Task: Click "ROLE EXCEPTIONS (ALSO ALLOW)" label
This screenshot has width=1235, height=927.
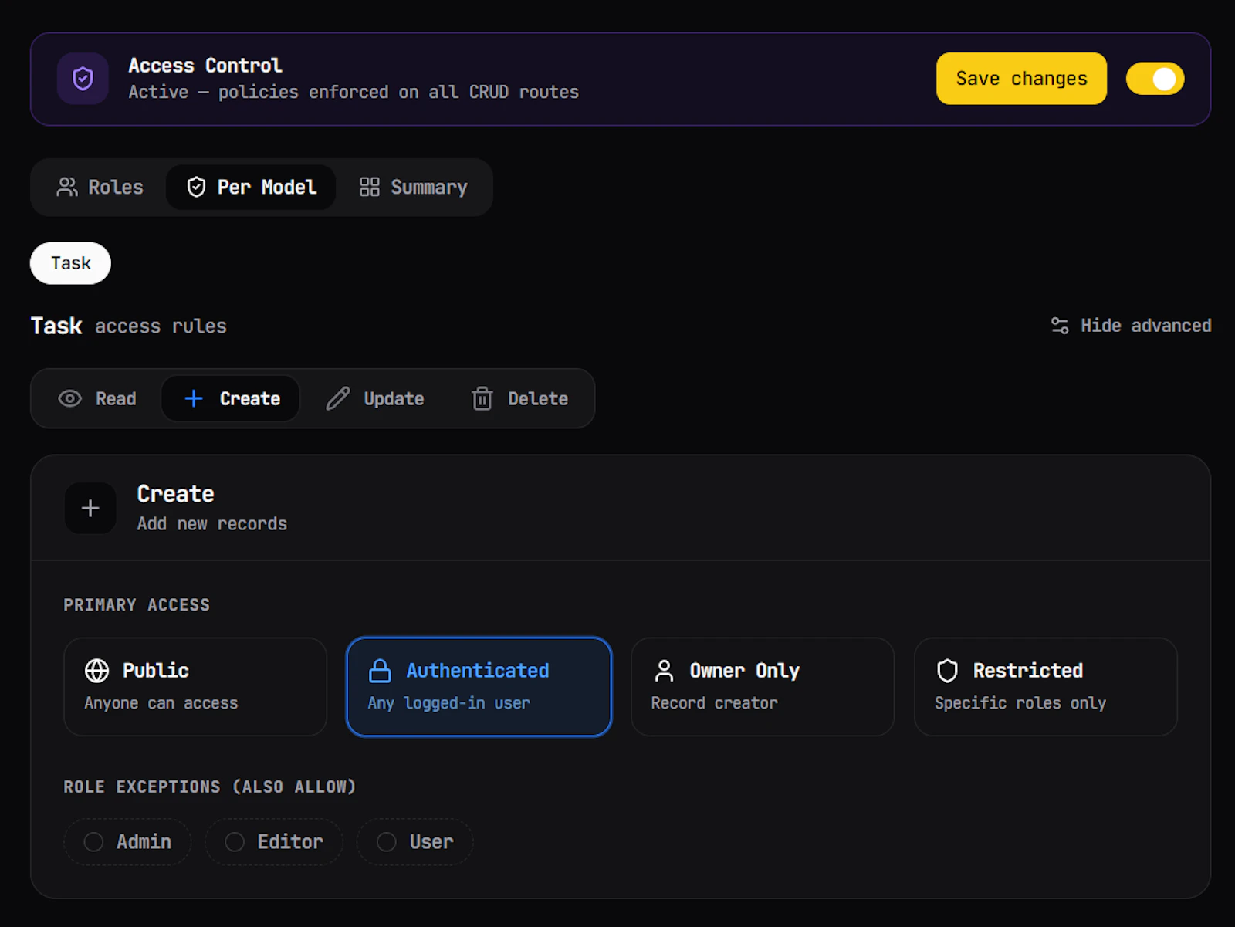Action: point(210,787)
